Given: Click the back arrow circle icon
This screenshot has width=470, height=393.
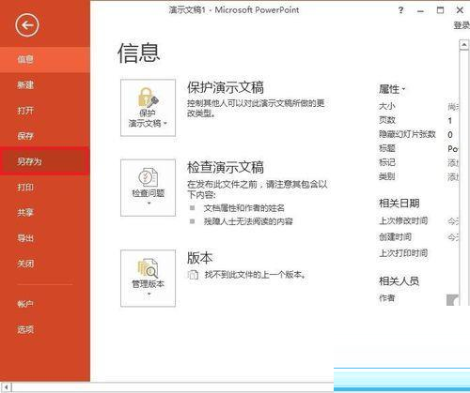Looking at the screenshot, I should click(x=27, y=25).
